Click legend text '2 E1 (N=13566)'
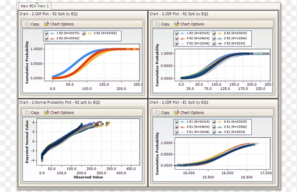The image size is (297, 192). pos(235,127)
